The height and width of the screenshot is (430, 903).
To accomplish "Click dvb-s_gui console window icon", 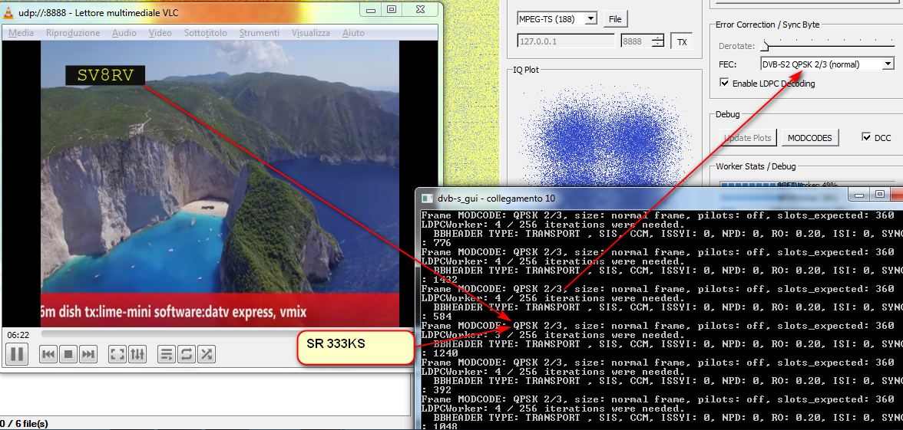I will coord(427,199).
